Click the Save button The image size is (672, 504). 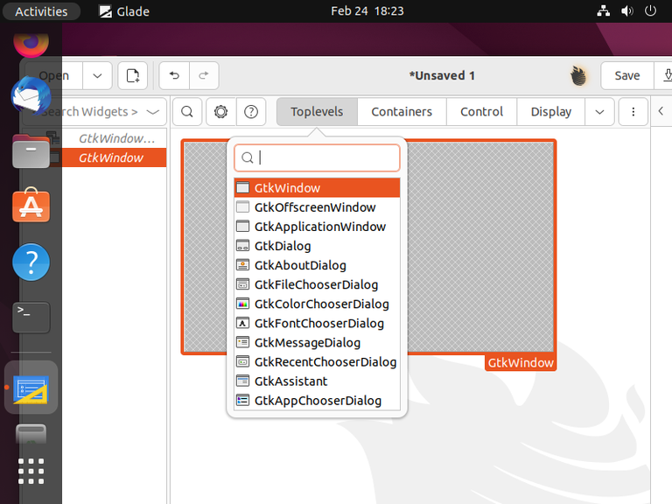[627, 76]
